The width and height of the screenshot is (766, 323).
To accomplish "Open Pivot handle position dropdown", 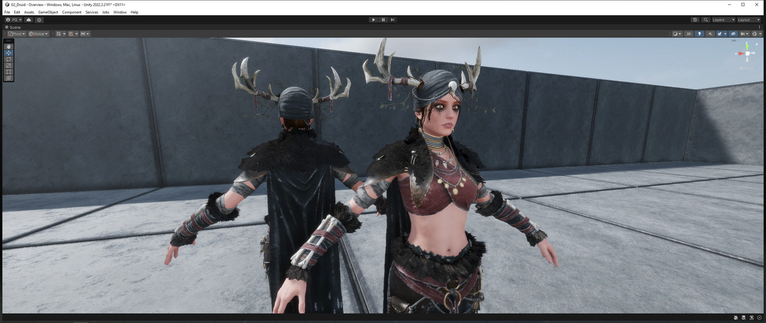I will coord(17,34).
